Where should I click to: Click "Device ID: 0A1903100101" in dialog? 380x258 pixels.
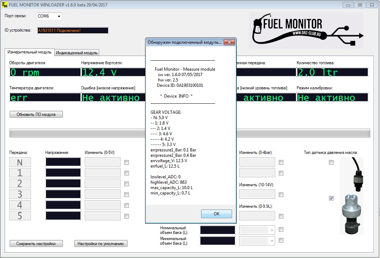[x=180, y=85]
